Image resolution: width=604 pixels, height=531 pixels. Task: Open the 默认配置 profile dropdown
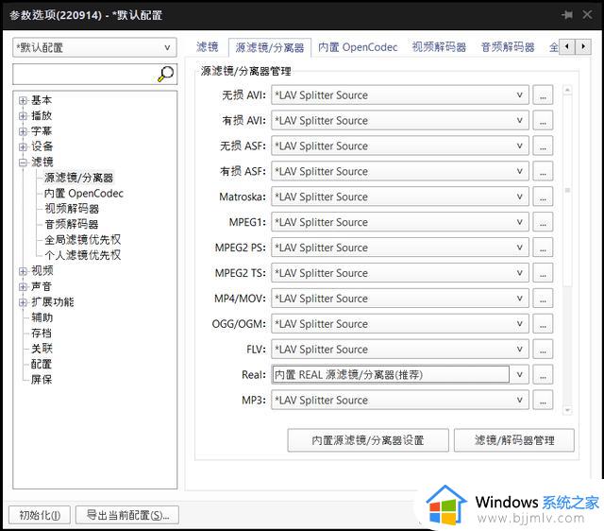pos(94,47)
